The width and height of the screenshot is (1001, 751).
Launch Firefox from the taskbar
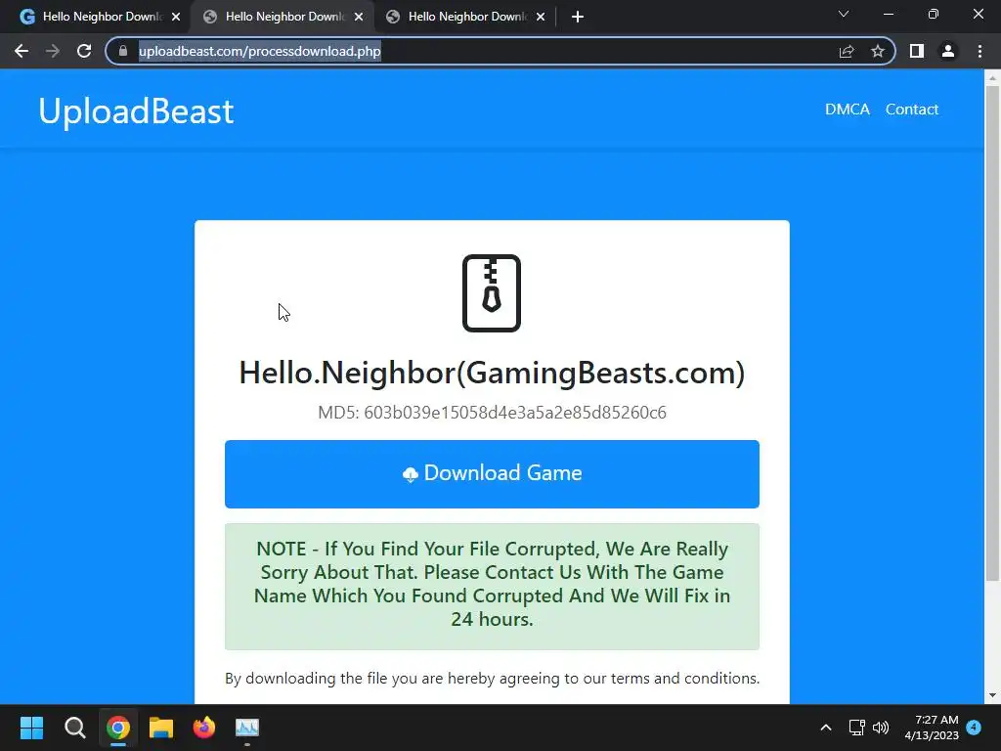(203, 728)
